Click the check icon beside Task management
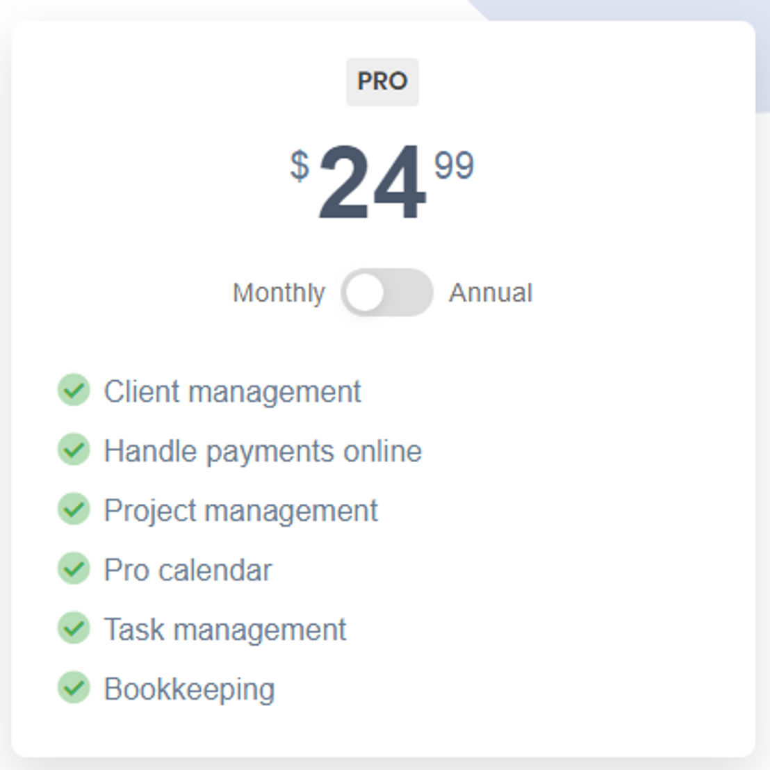The height and width of the screenshot is (770, 770). point(74,628)
